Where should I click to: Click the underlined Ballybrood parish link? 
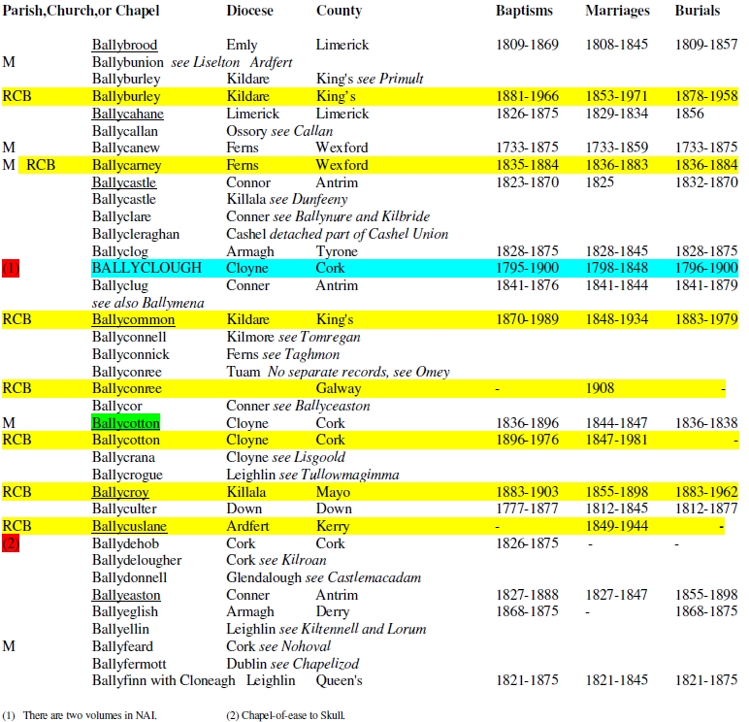(x=124, y=45)
